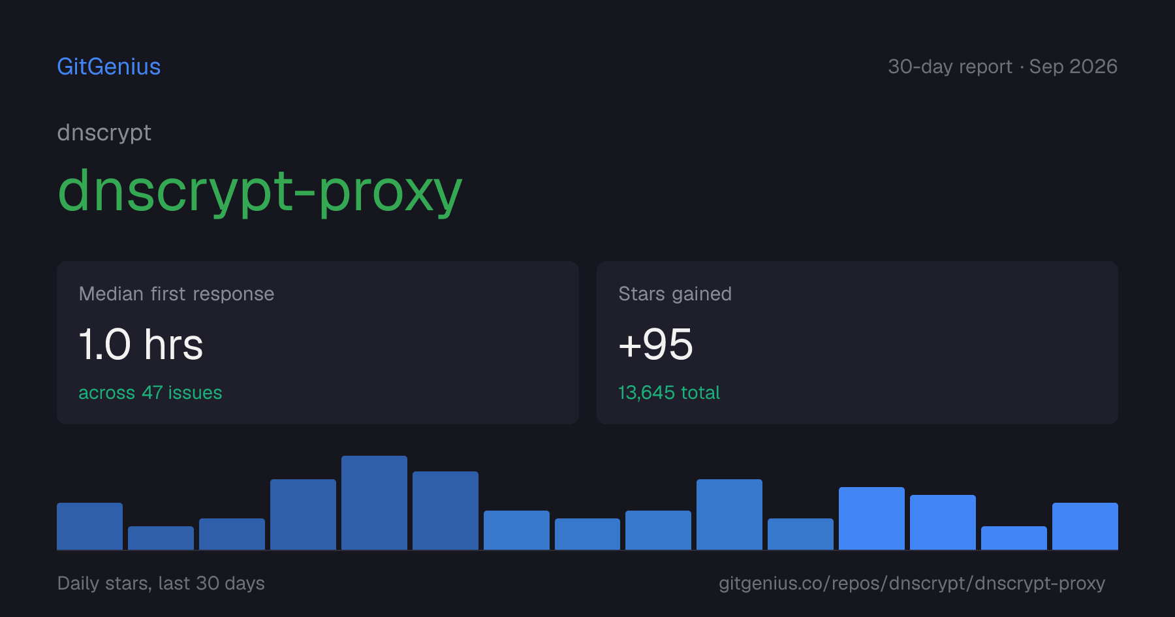Click the 1.0 hrs value
This screenshot has width=1175, height=617.
click(x=141, y=345)
